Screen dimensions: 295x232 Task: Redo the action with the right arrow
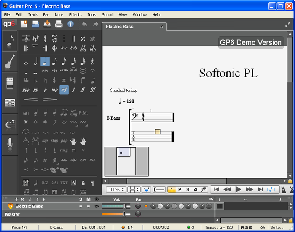pyautogui.click(x=96, y=24)
